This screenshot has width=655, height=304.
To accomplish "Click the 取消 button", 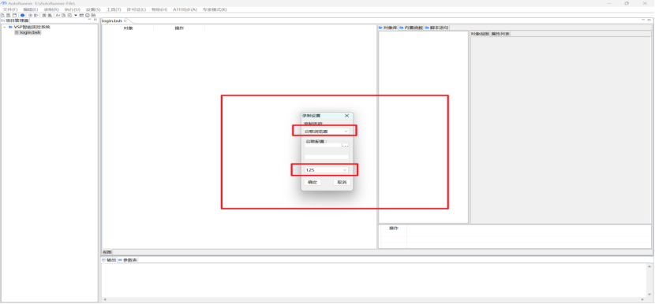I will pyautogui.click(x=342, y=182).
